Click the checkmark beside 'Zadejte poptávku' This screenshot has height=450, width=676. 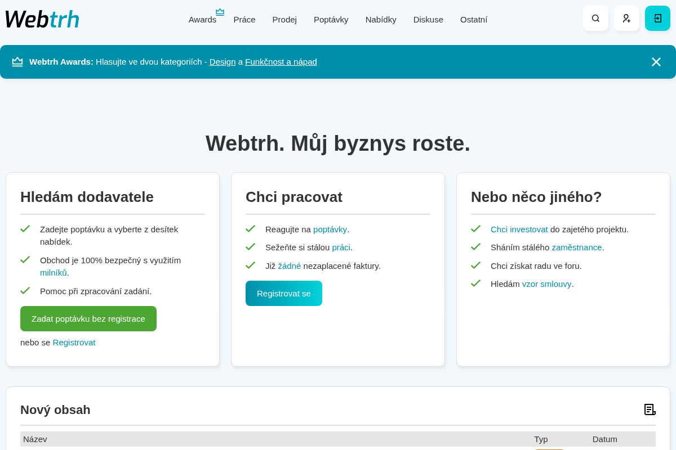tap(25, 228)
